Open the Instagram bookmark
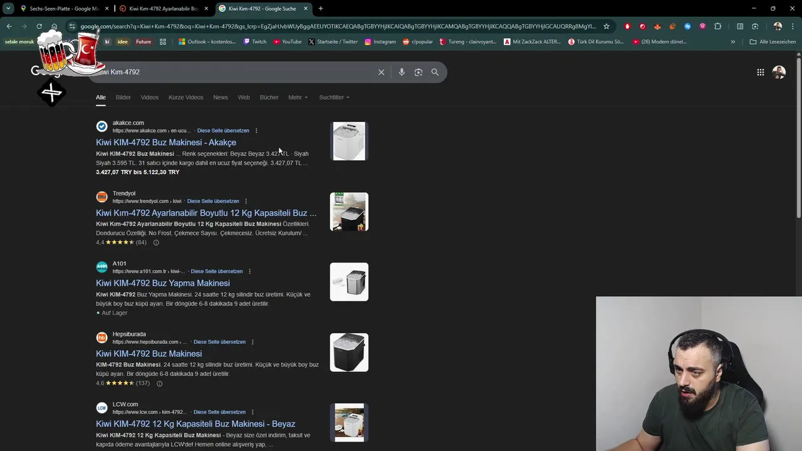 tap(380, 42)
